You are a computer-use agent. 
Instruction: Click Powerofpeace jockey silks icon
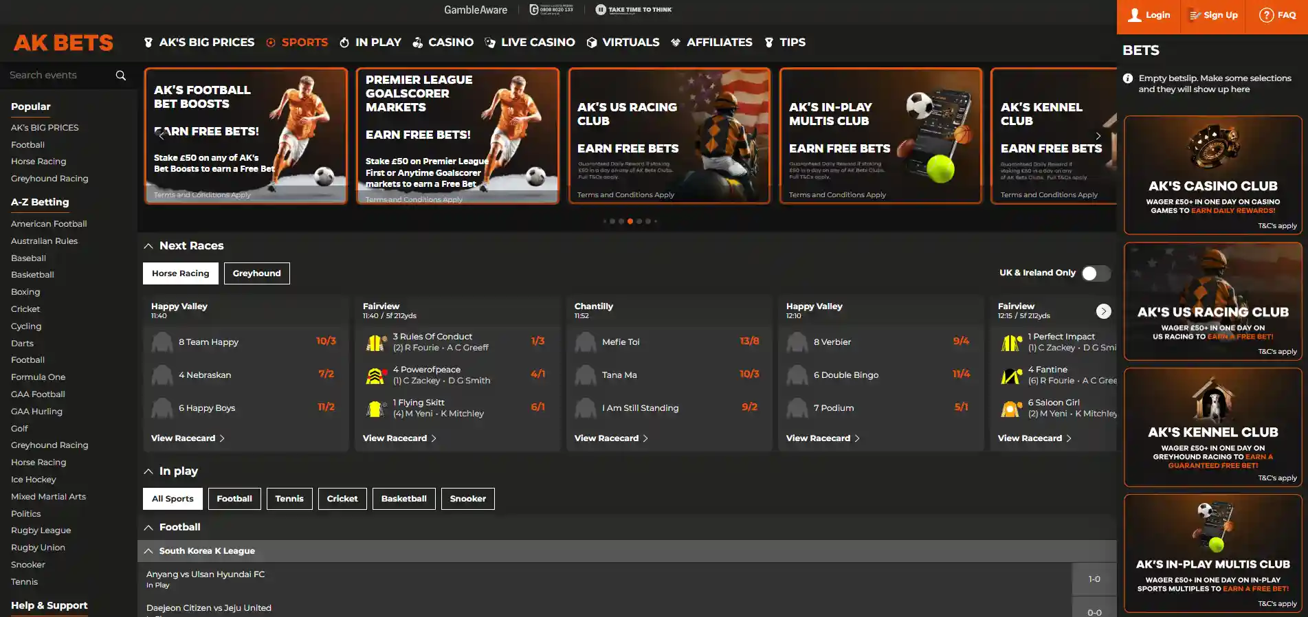coord(375,375)
